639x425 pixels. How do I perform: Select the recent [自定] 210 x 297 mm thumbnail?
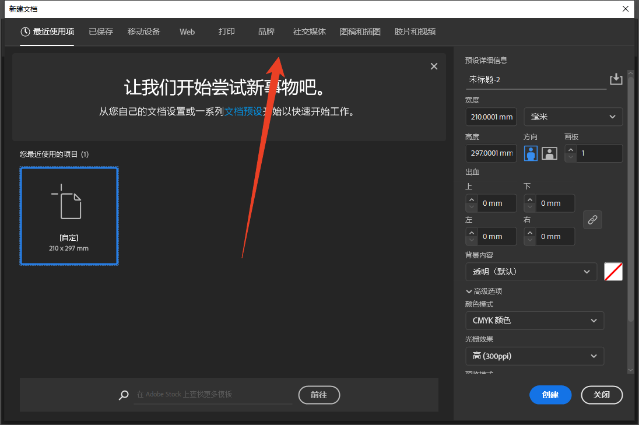69,216
